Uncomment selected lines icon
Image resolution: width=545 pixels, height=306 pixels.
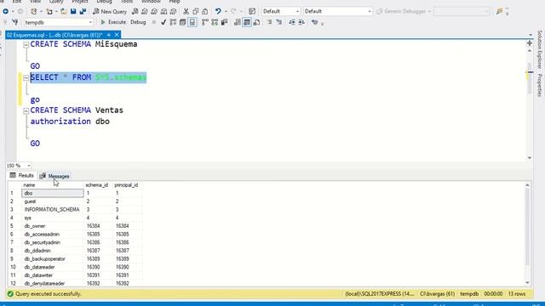coord(278,22)
